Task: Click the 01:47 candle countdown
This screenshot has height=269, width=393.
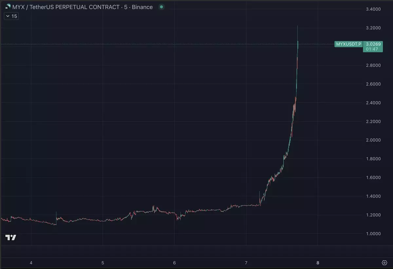Action: [x=372, y=49]
